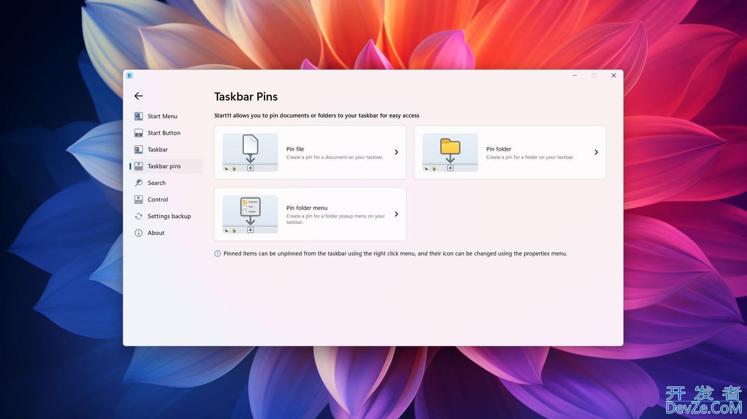Click 'Create a pin for a document' text

coord(335,157)
